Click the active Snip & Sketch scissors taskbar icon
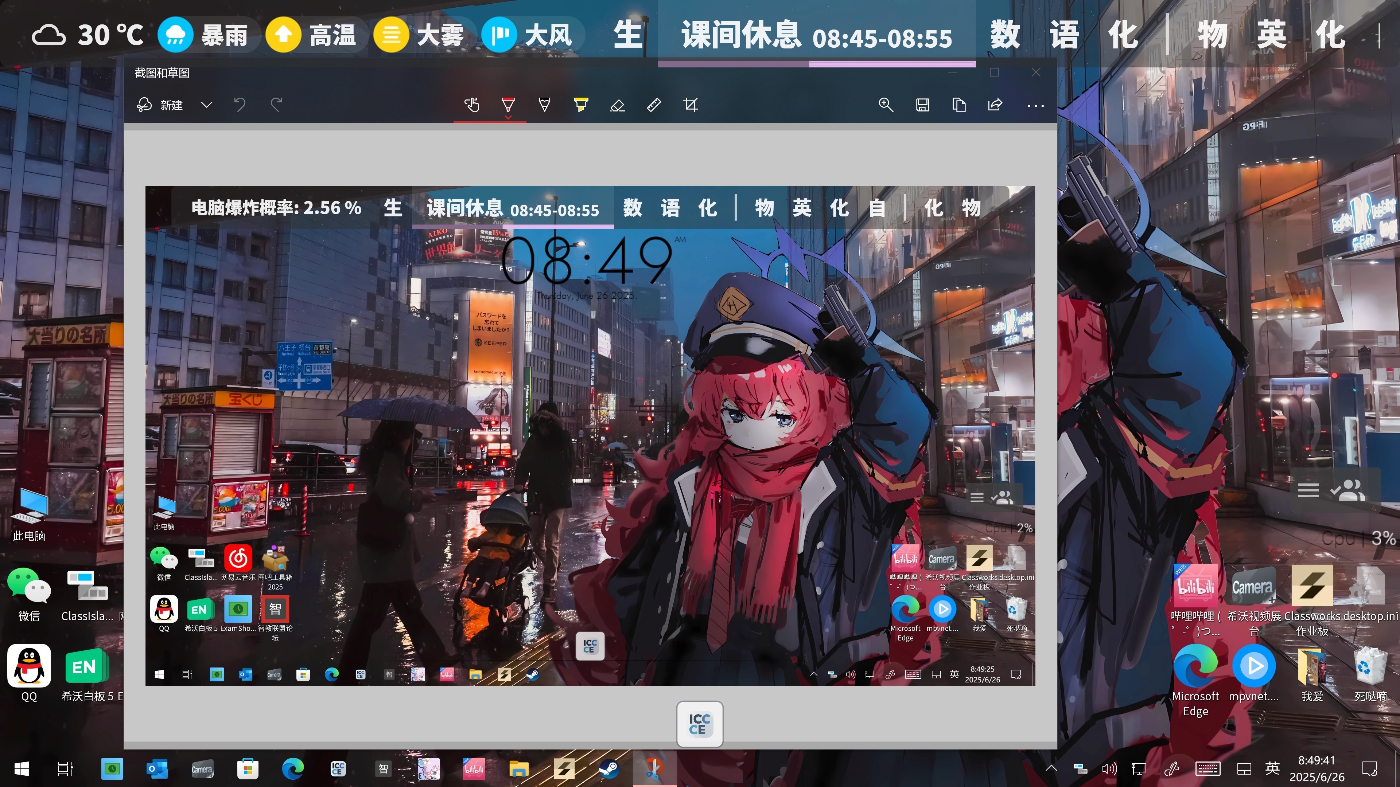Screen dimensions: 1400x787 [654, 768]
